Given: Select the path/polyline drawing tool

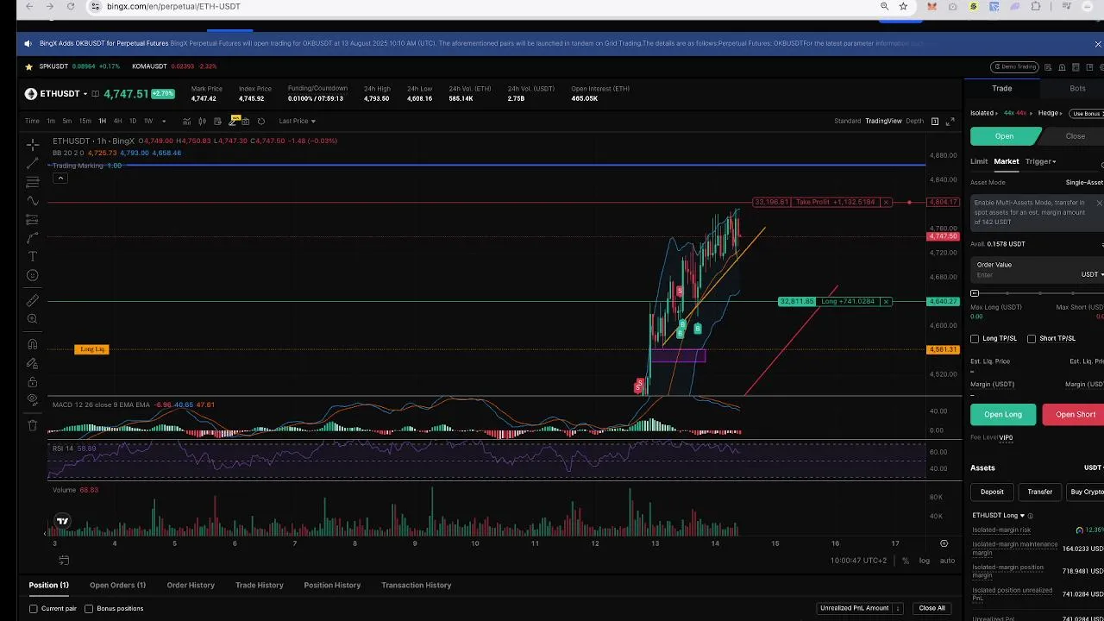Looking at the screenshot, I should point(32,238).
